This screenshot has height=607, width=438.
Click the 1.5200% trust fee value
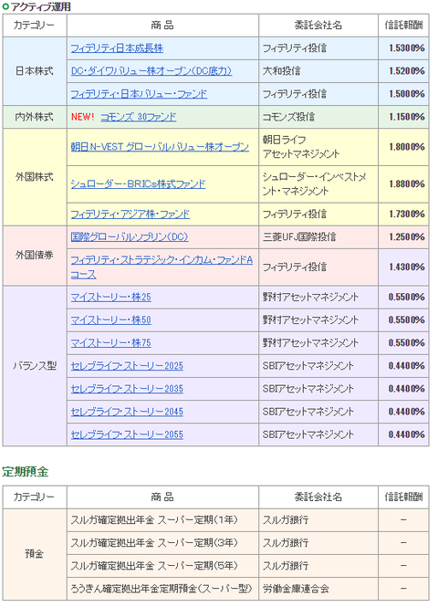407,71
